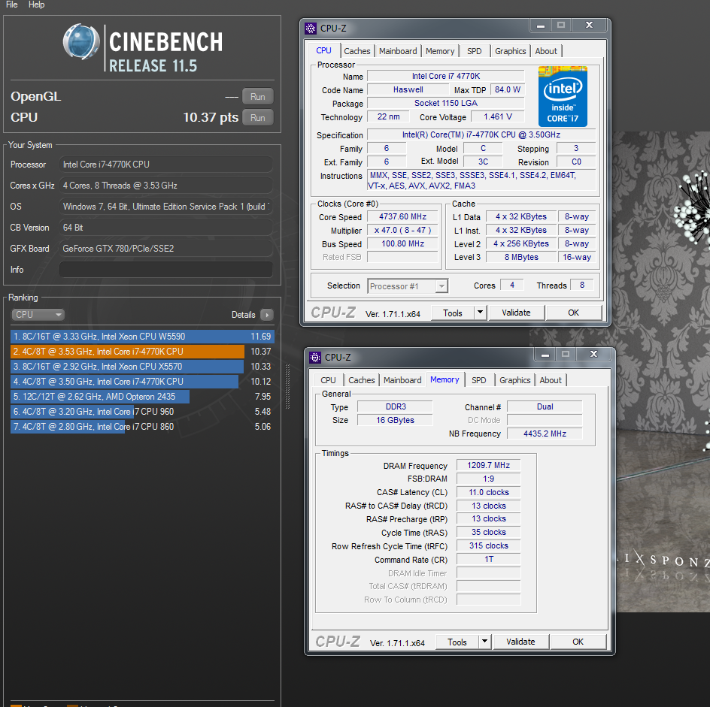Open the CPU ranking type dropdown
This screenshot has height=707, width=710.
[38, 314]
